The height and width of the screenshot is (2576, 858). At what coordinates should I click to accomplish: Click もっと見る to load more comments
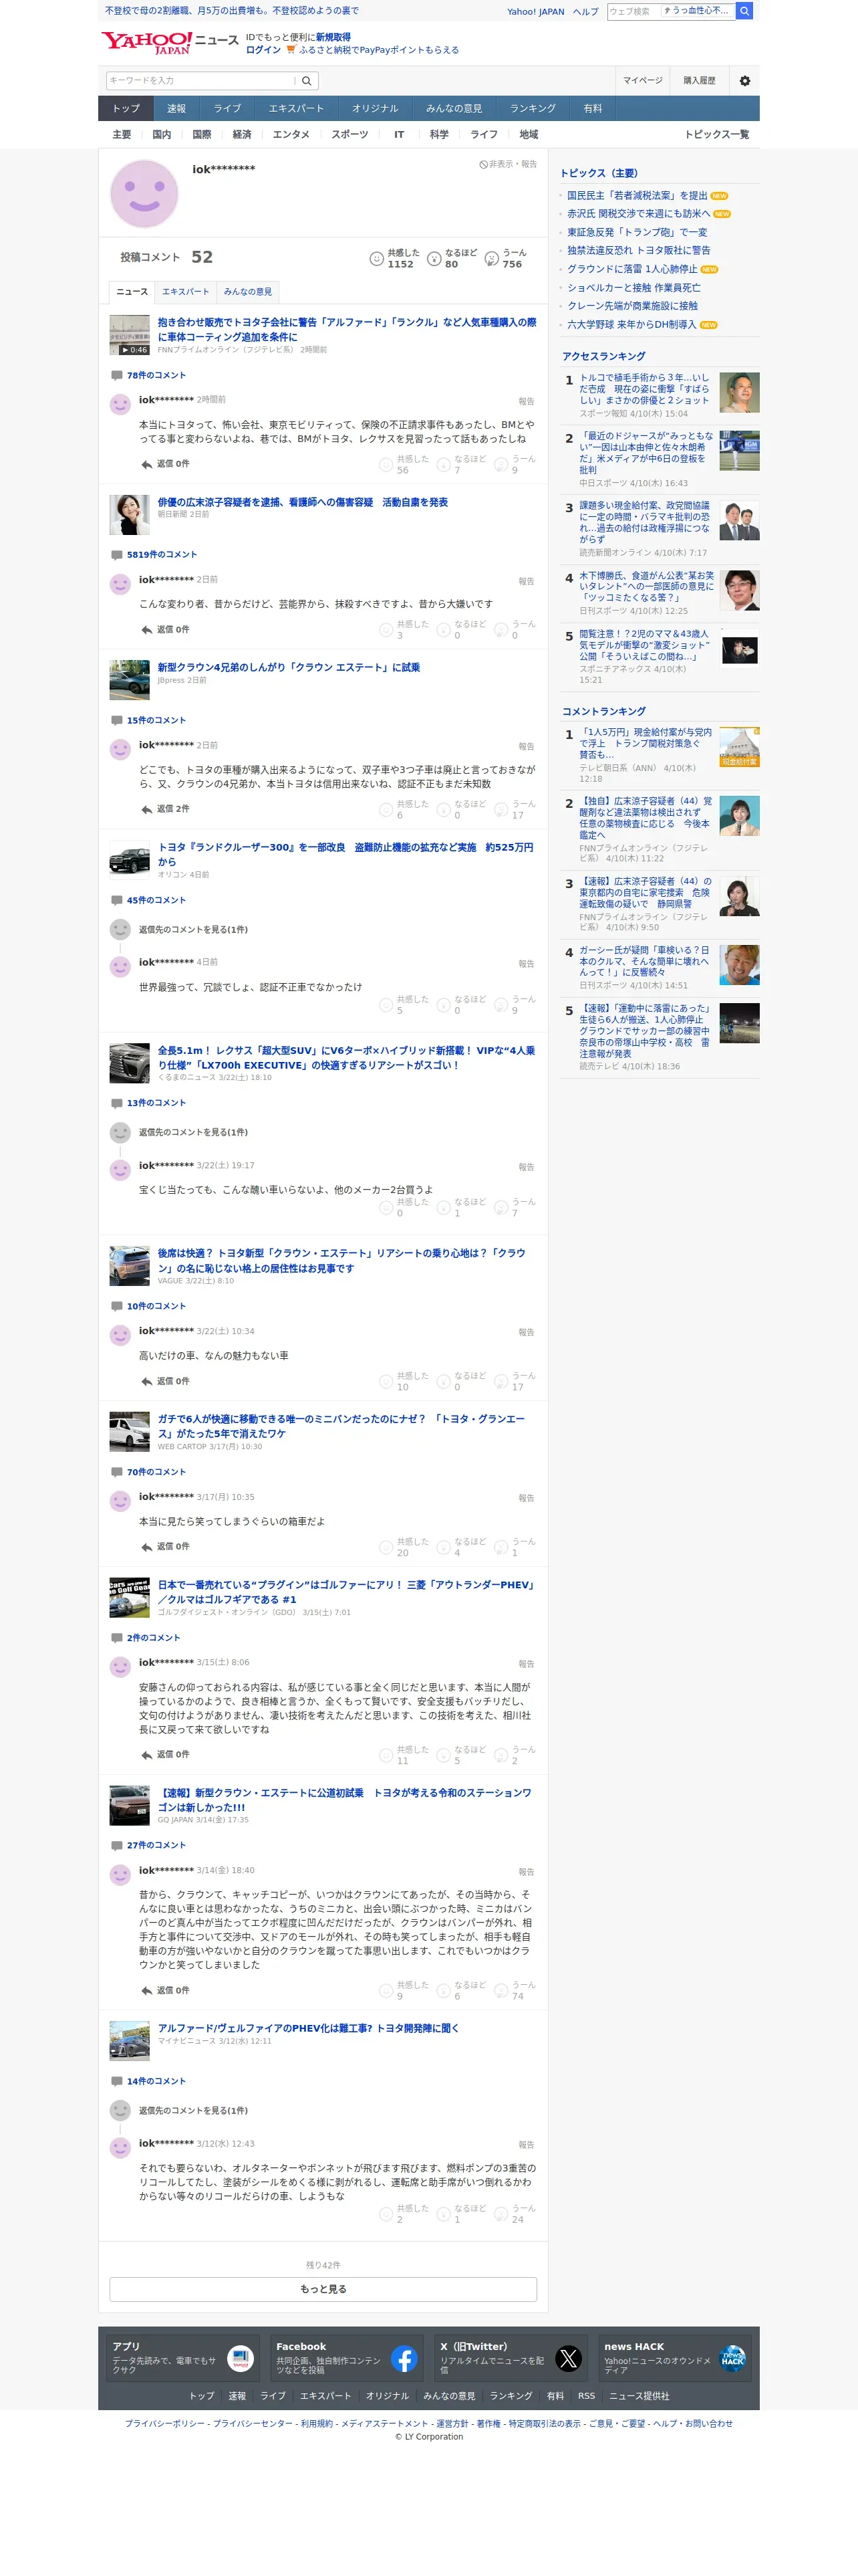pyautogui.click(x=323, y=2289)
